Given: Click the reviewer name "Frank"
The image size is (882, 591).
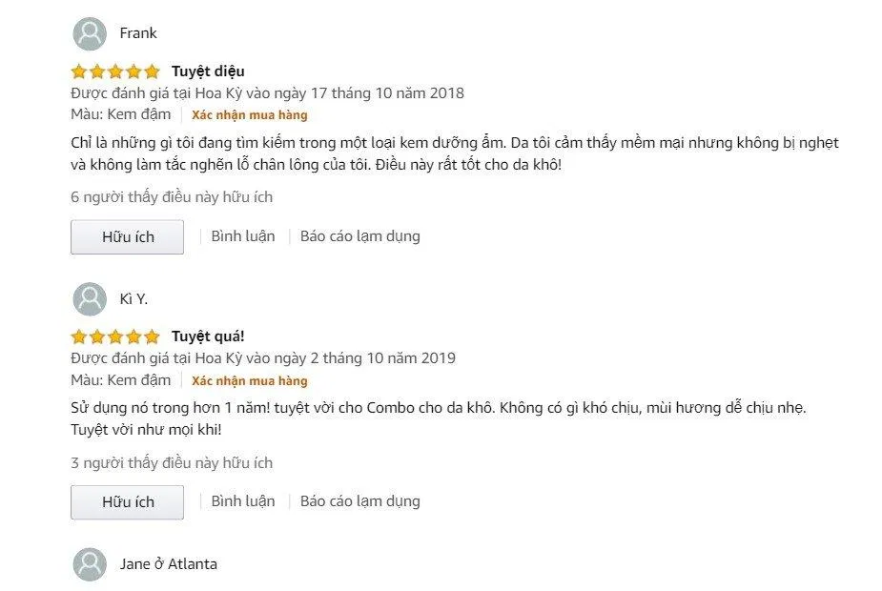Looking at the screenshot, I should (137, 32).
